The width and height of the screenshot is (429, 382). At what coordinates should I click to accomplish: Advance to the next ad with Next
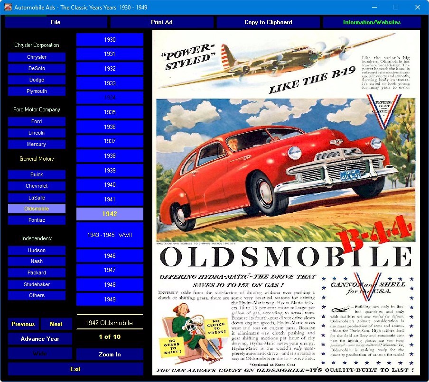pos(56,324)
